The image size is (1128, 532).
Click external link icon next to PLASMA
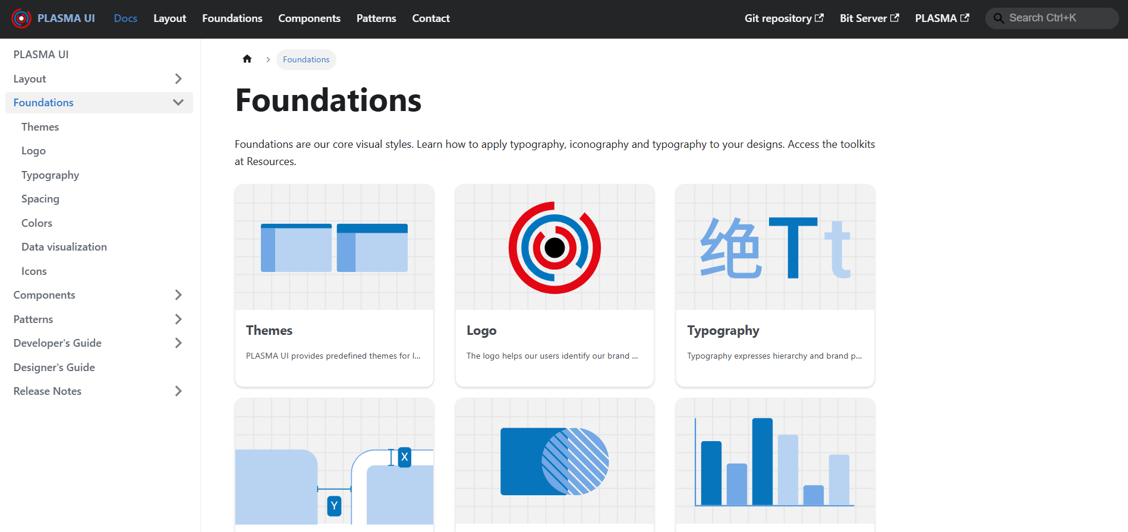(x=965, y=18)
